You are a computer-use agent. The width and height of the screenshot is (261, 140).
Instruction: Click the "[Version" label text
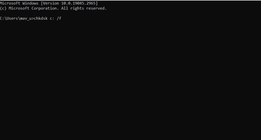[50, 3]
